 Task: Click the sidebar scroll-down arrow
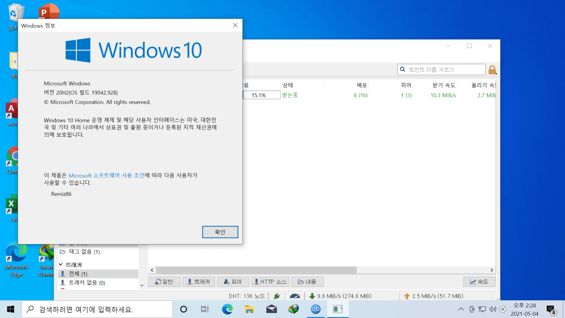[x=142, y=285]
